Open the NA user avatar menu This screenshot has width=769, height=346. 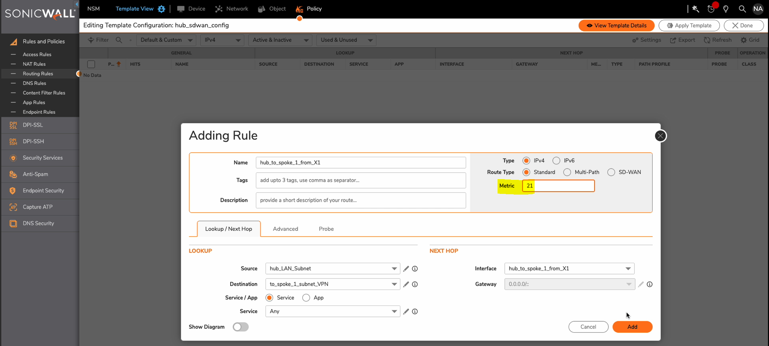click(x=758, y=9)
